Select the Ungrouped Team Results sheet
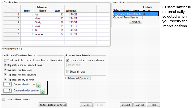The height and width of the screenshot is (108, 192). [127, 14]
